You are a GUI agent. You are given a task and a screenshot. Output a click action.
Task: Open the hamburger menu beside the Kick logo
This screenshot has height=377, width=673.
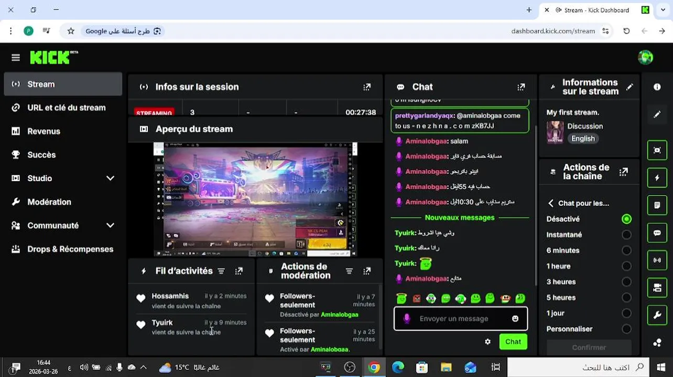[16, 58]
